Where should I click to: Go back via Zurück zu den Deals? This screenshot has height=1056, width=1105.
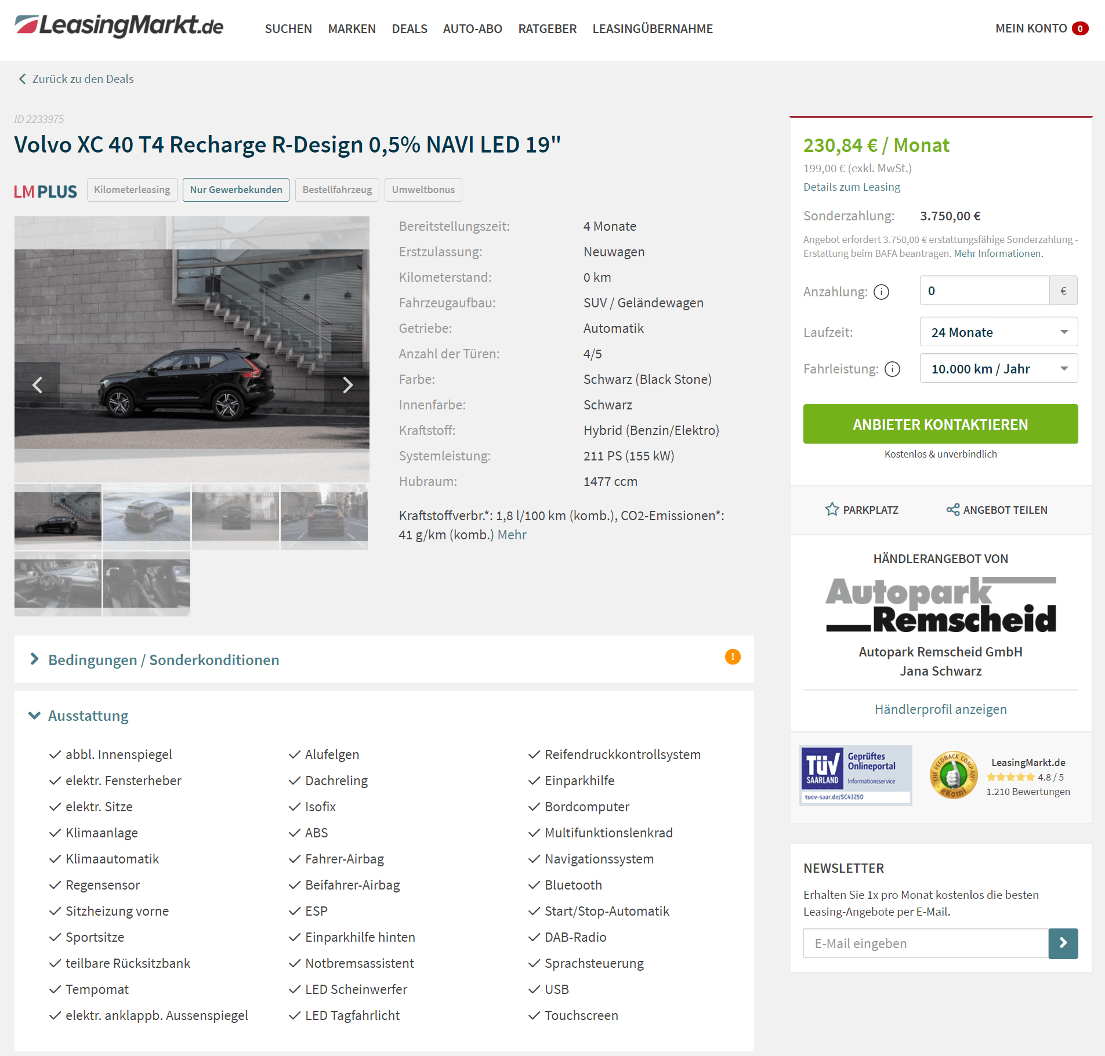83,79
